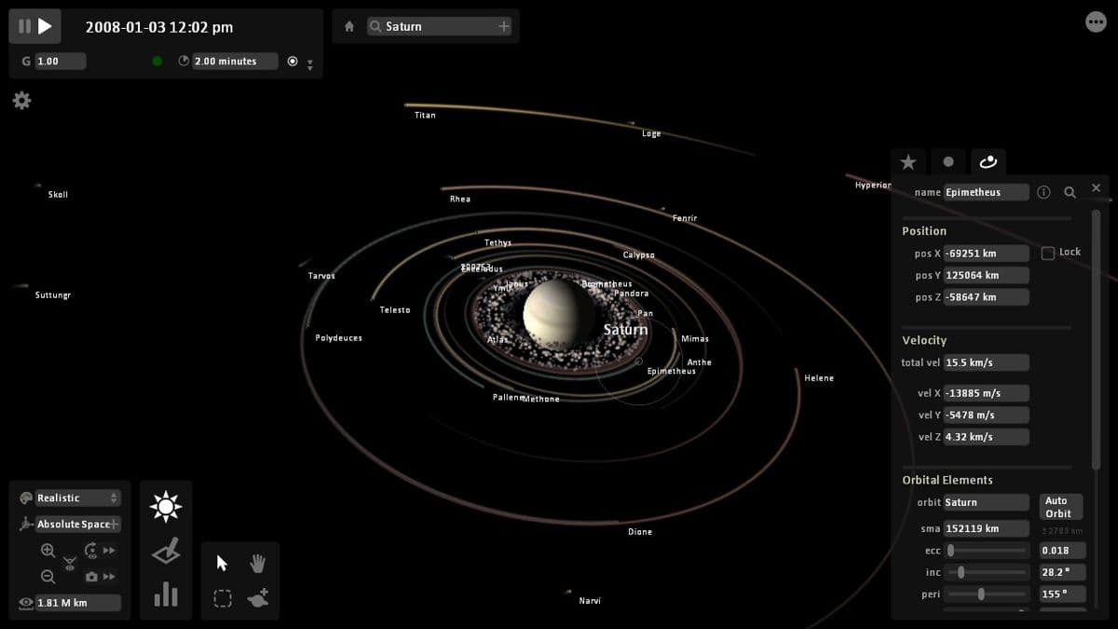Click the pos X value -69251 km
The width and height of the screenshot is (1118, 629).
point(987,253)
